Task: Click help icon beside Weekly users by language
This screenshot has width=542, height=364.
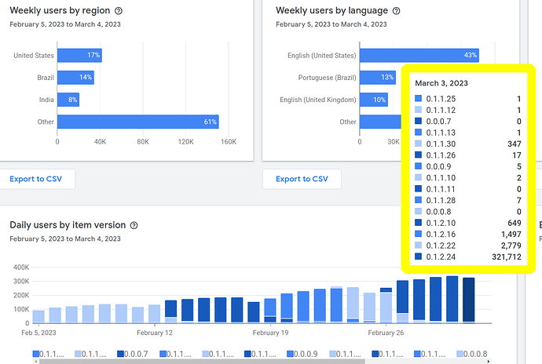Action: pos(396,11)
